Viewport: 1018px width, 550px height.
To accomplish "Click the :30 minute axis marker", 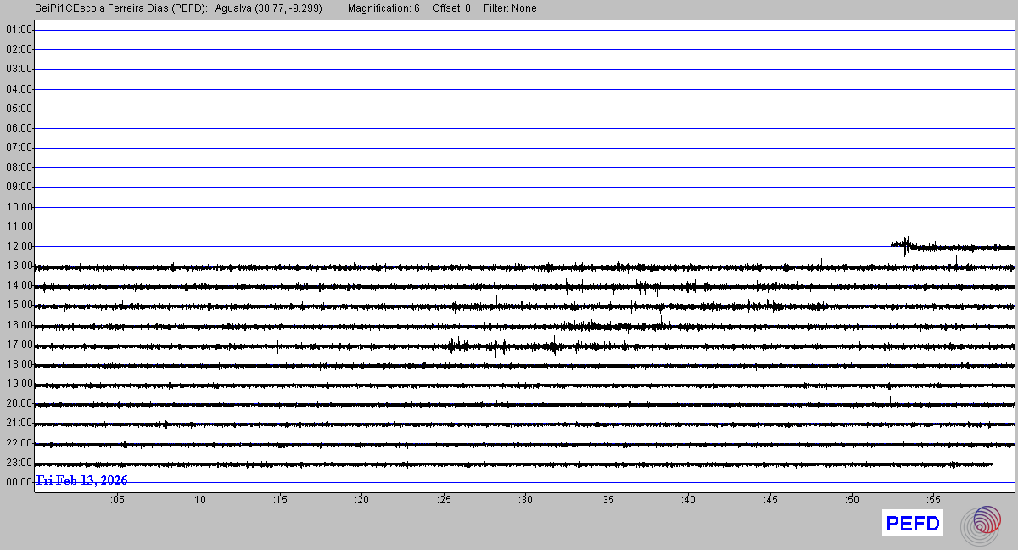I will 525,500.
